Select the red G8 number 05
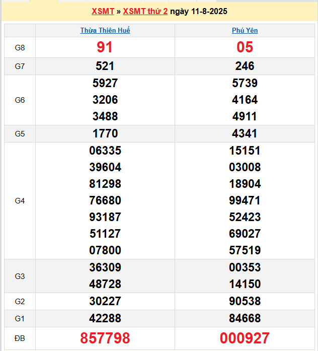This screenshot has height=351, width=318. 245,47
